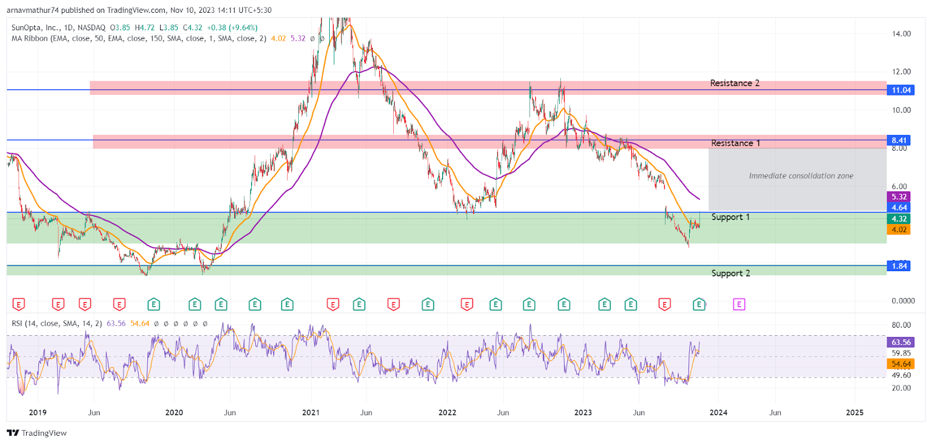Select the blue 11.04 price axis label
Viewport: 932px width, 444px height.
(901, 90)
